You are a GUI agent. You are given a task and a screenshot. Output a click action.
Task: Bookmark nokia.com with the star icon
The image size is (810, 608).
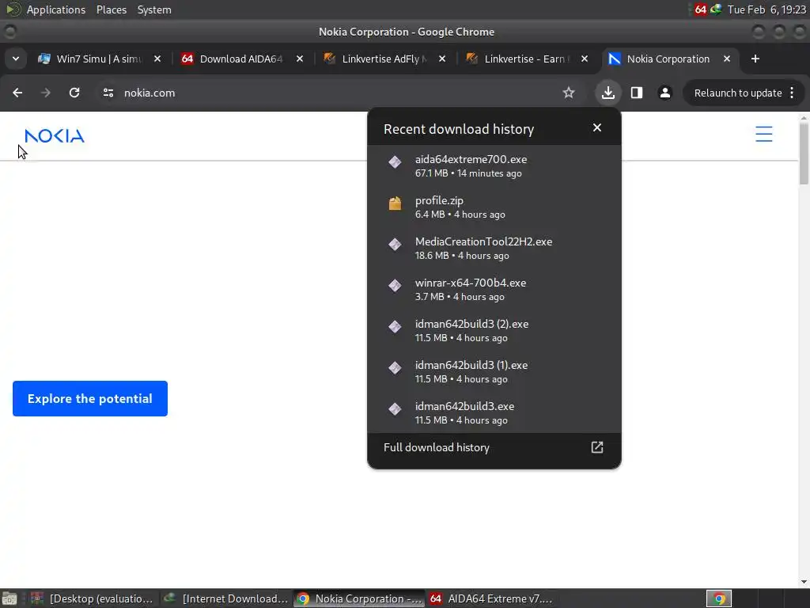tap(568, 93)
